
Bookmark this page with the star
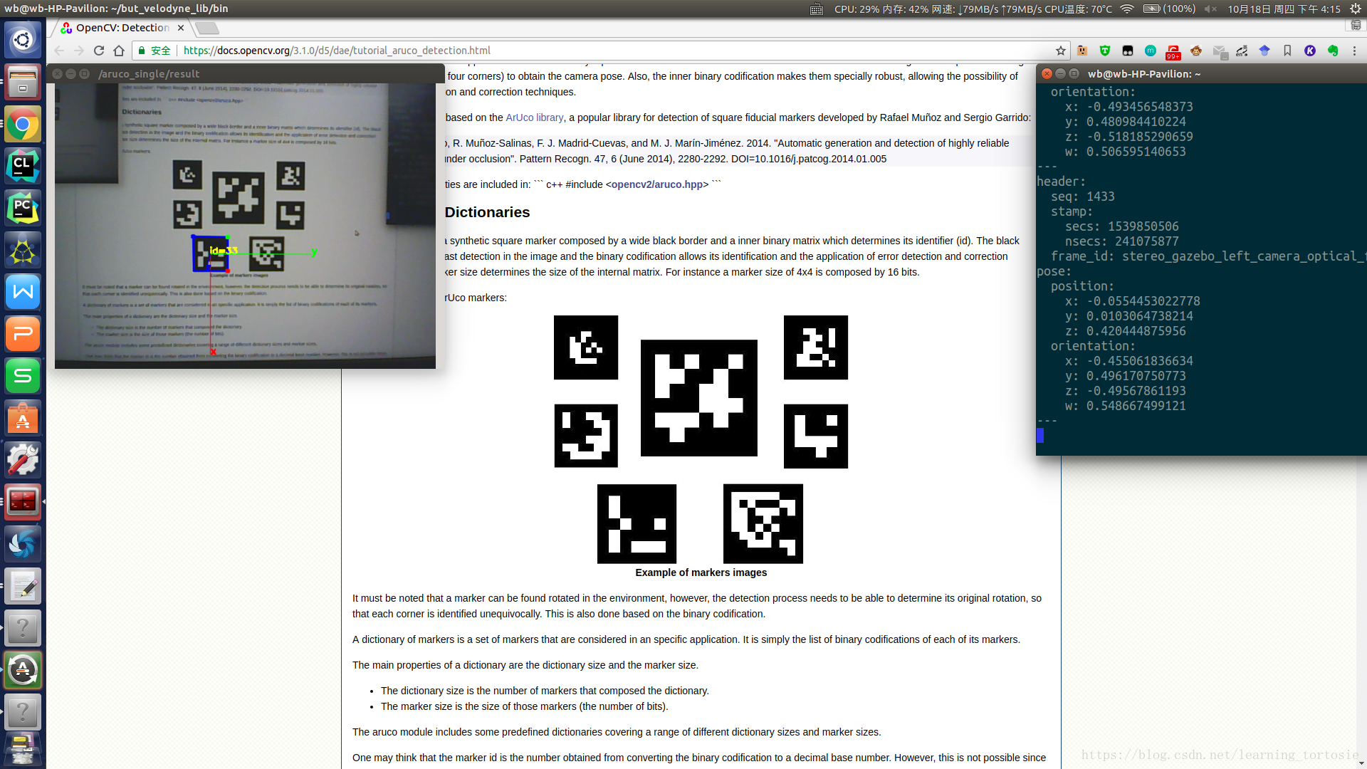1061,51
